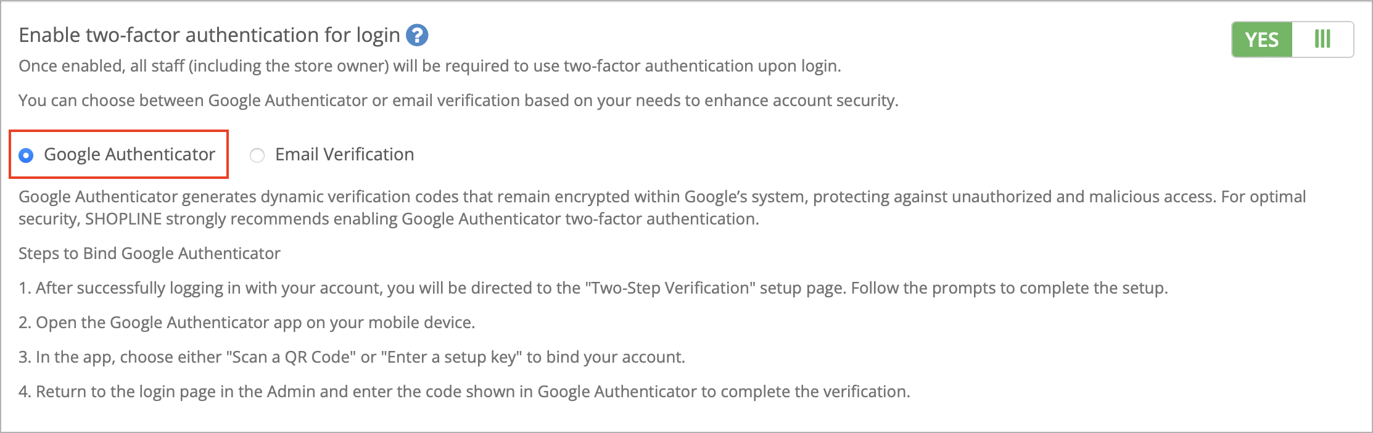Select the Google Authenticator radio button
Viewport: 1373px width, 433px height.
coord(26,155)
